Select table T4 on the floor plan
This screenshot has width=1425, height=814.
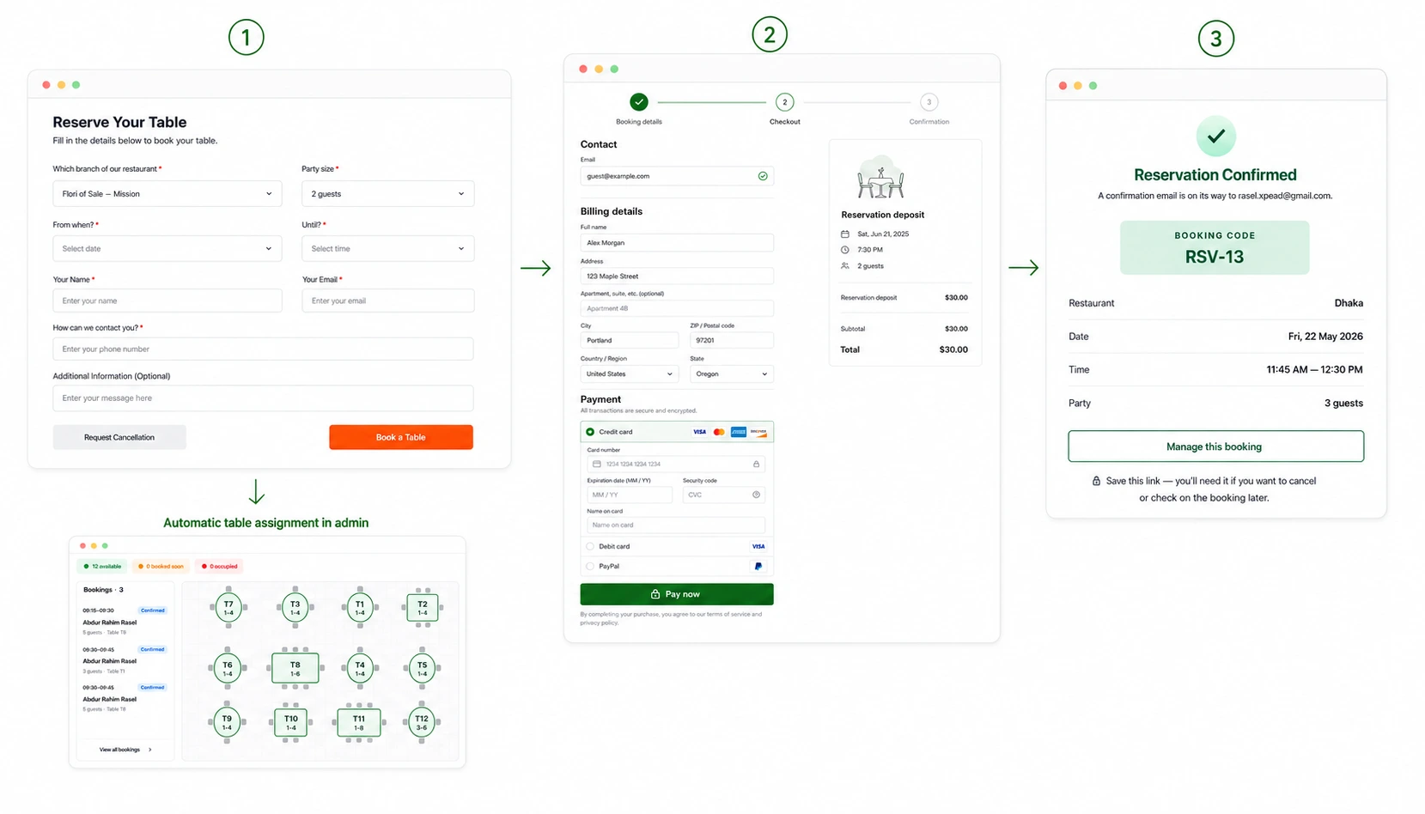360,668
